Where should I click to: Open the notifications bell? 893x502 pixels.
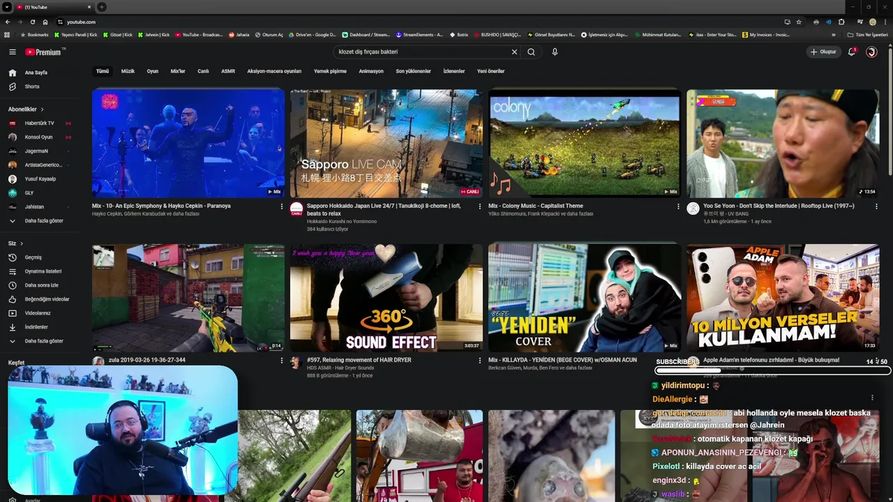pyautogui.click(x=851, y=52)
